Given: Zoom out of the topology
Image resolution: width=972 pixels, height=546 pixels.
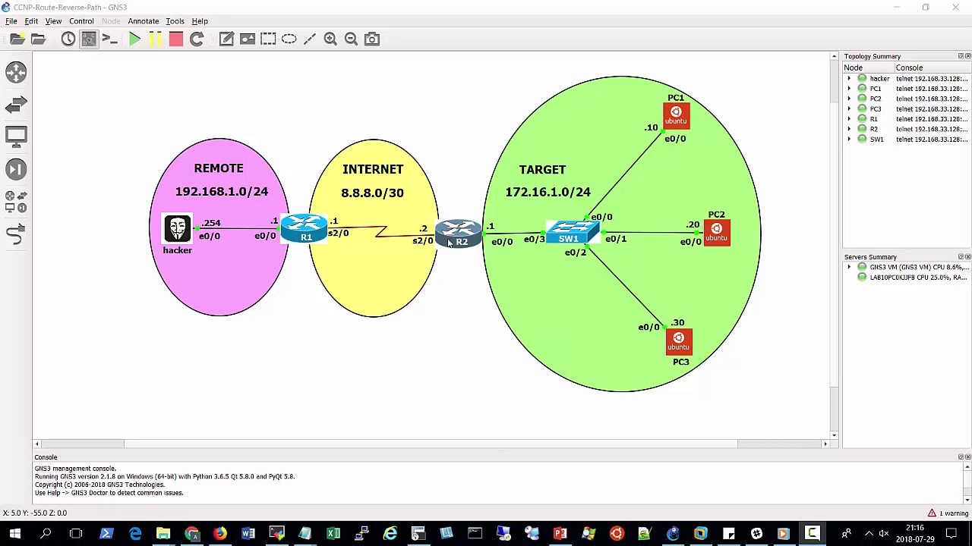Looking at the screenshot, I should coord(351,39).
